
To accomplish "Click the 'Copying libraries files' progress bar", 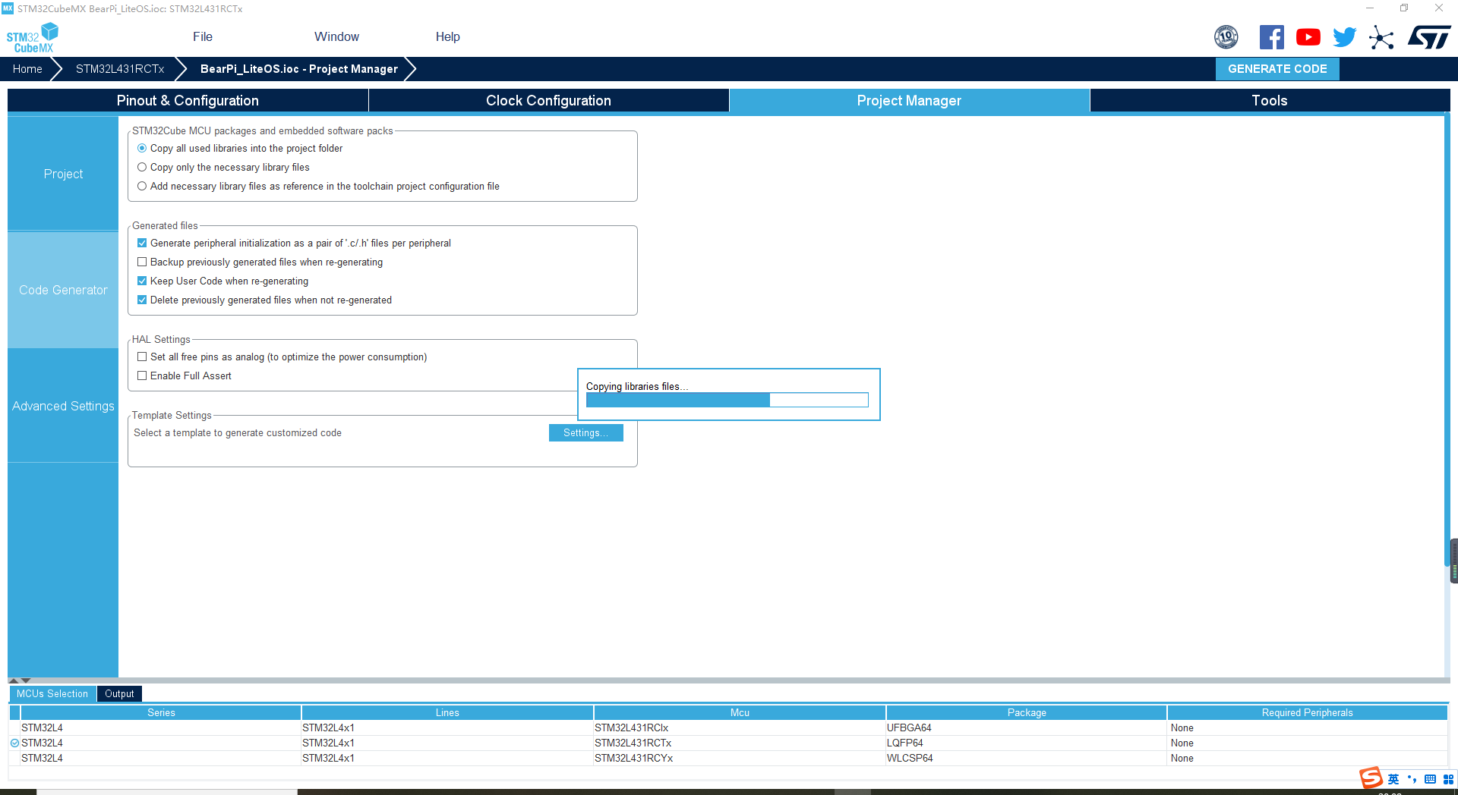I will [x=727, y=400].
